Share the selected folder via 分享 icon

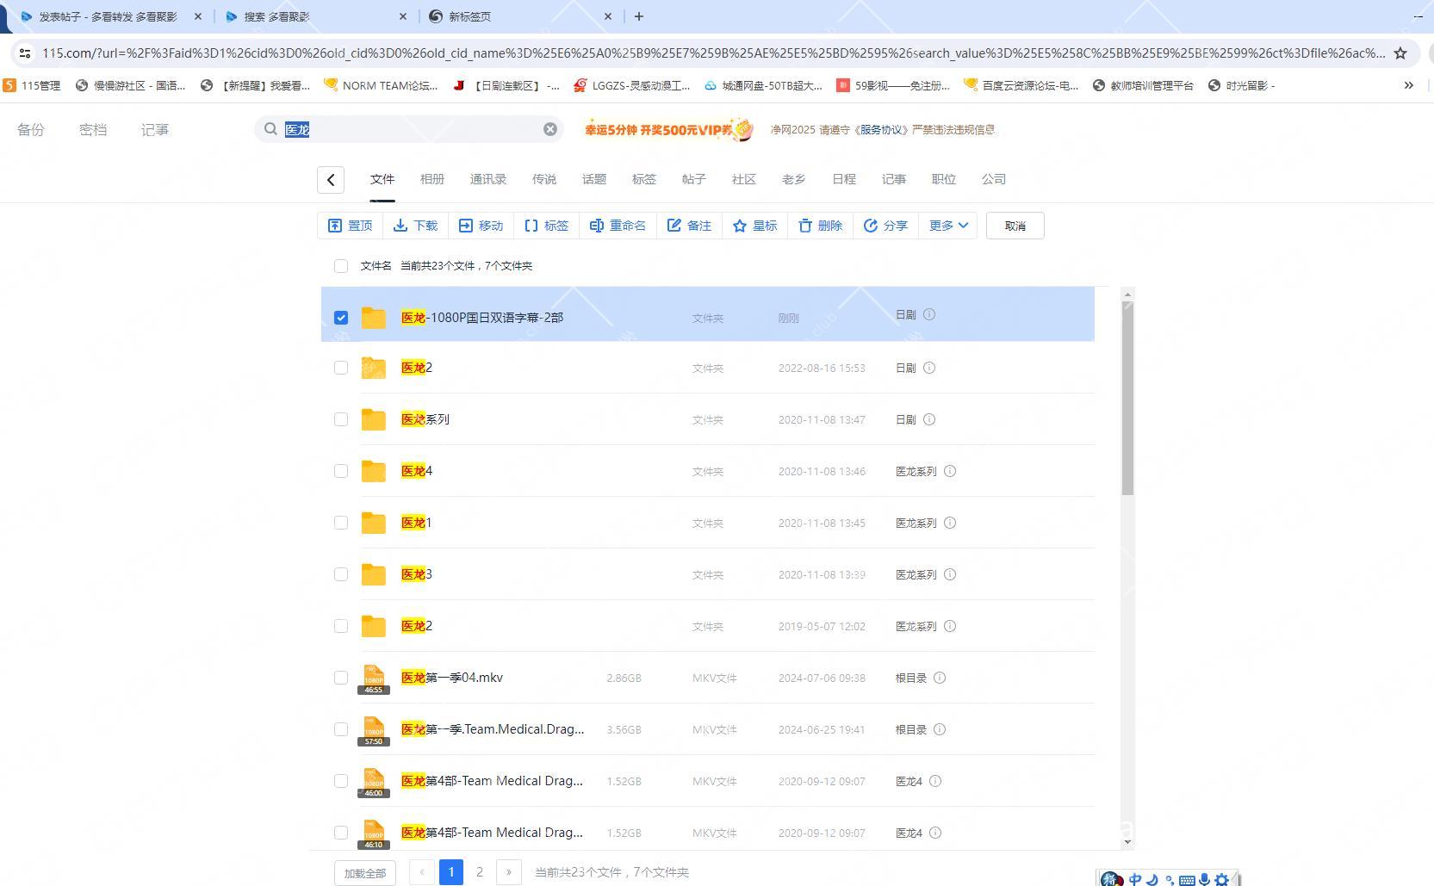tap(885, 226)
